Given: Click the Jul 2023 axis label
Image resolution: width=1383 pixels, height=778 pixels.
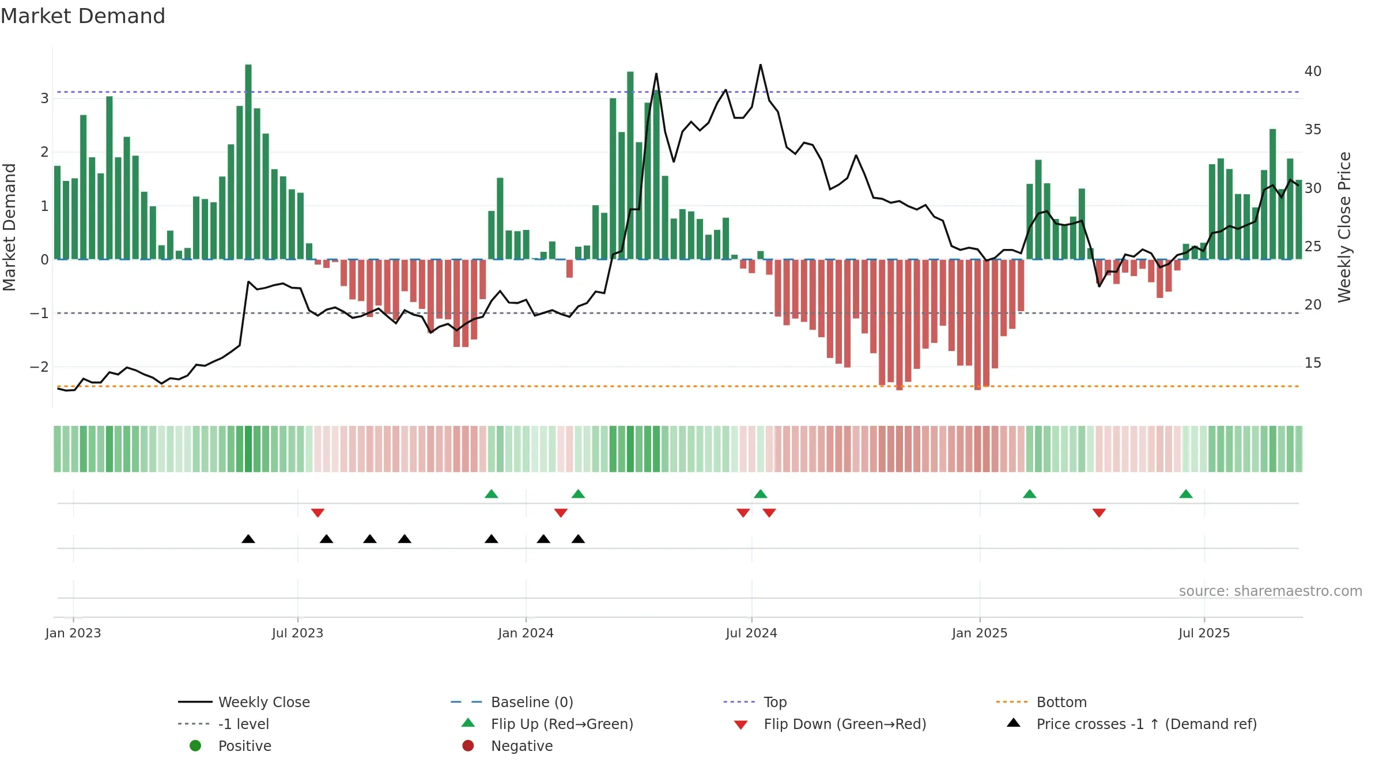Looking at the screenshot, I should (x=297, y=633).
